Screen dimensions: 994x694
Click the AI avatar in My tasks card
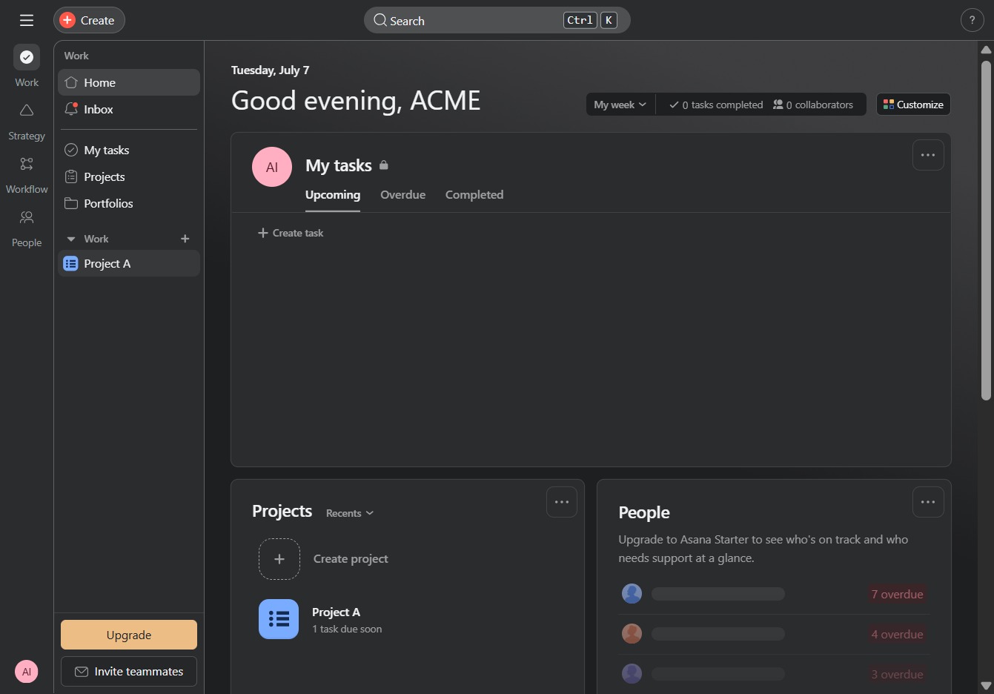pyautogui.click(x=272, y=167)
